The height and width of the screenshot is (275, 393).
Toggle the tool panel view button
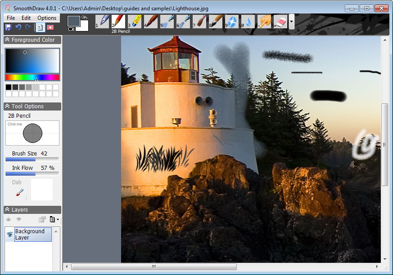(x=40, y=27)
